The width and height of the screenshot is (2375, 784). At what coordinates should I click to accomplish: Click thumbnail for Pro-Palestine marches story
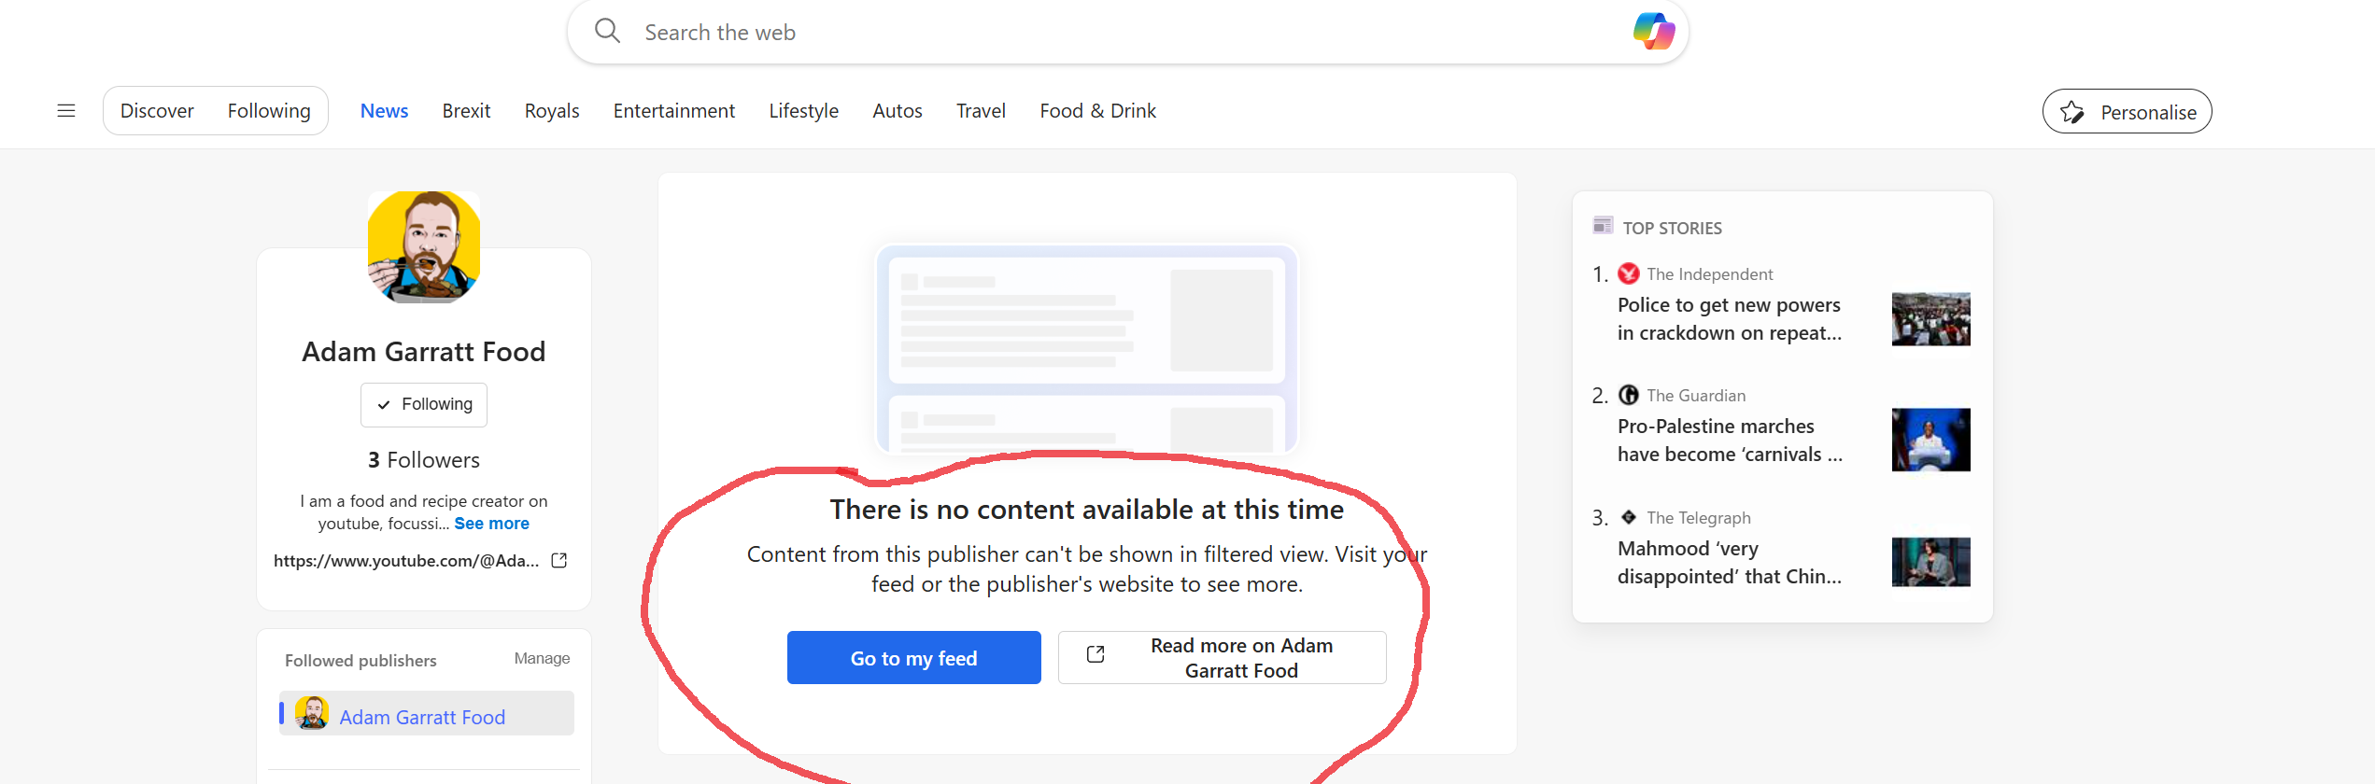(x=1931, y=440)
